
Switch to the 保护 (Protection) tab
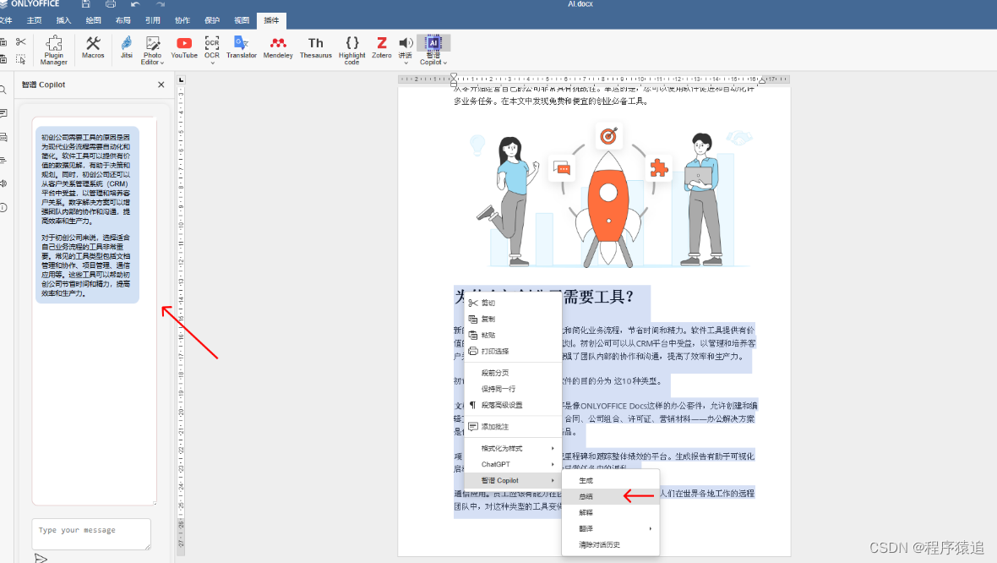coord(212,20)
